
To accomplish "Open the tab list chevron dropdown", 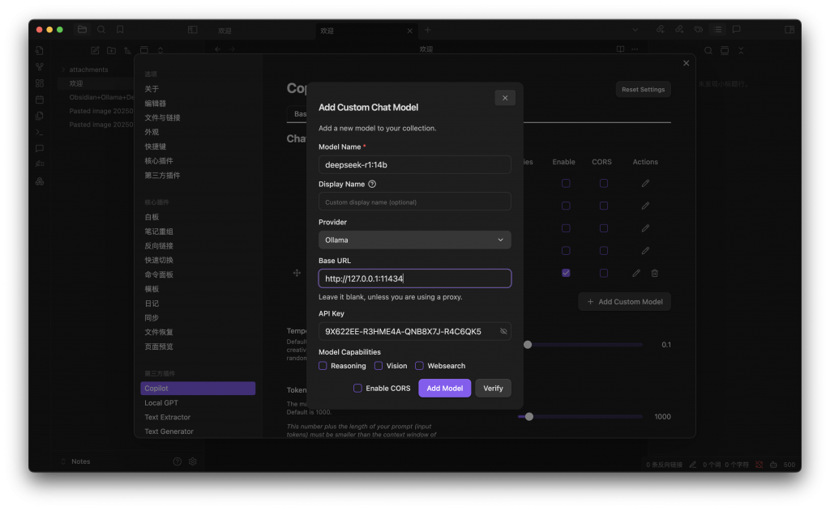I will (635, 29).
